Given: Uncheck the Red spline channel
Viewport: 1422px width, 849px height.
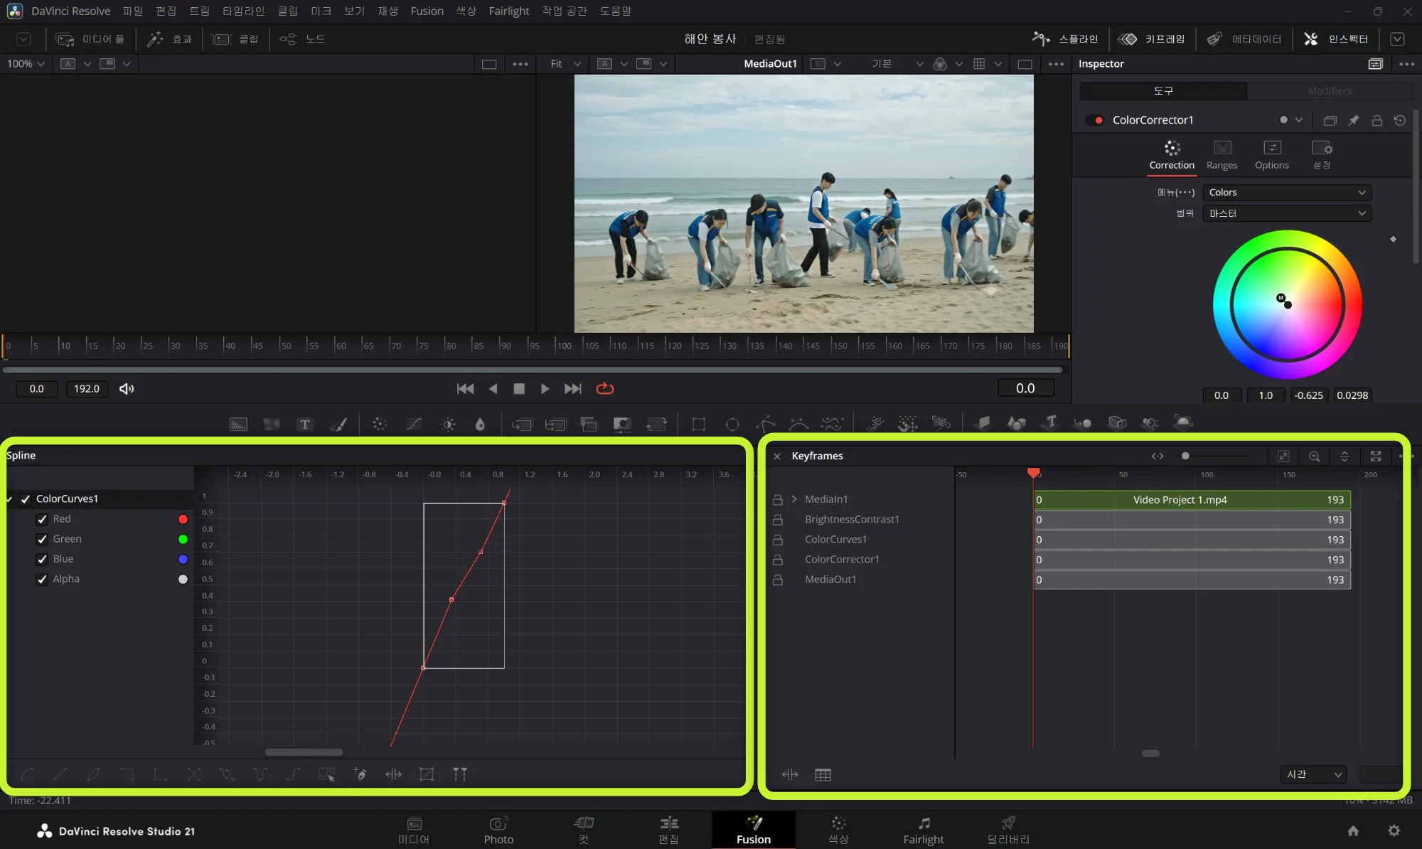Looking at the screenshot, I should (x=42, y=519).
